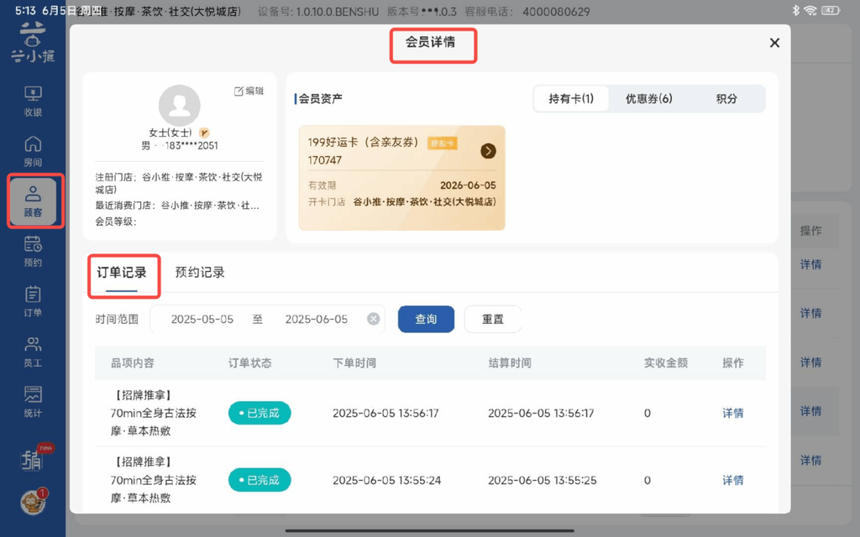Screen dimensions: 860x537
Task: Clear the date range with the X icon
Action: 374,319
